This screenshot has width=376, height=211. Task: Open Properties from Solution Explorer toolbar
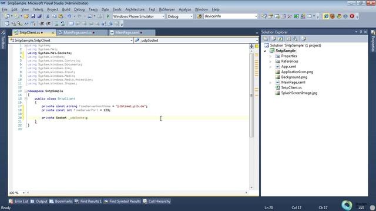point(266,39)
